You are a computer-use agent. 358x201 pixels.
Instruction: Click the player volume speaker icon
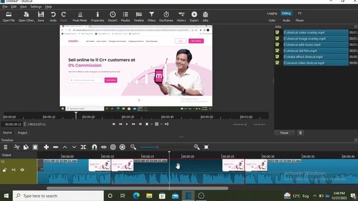tap(167, 124)
